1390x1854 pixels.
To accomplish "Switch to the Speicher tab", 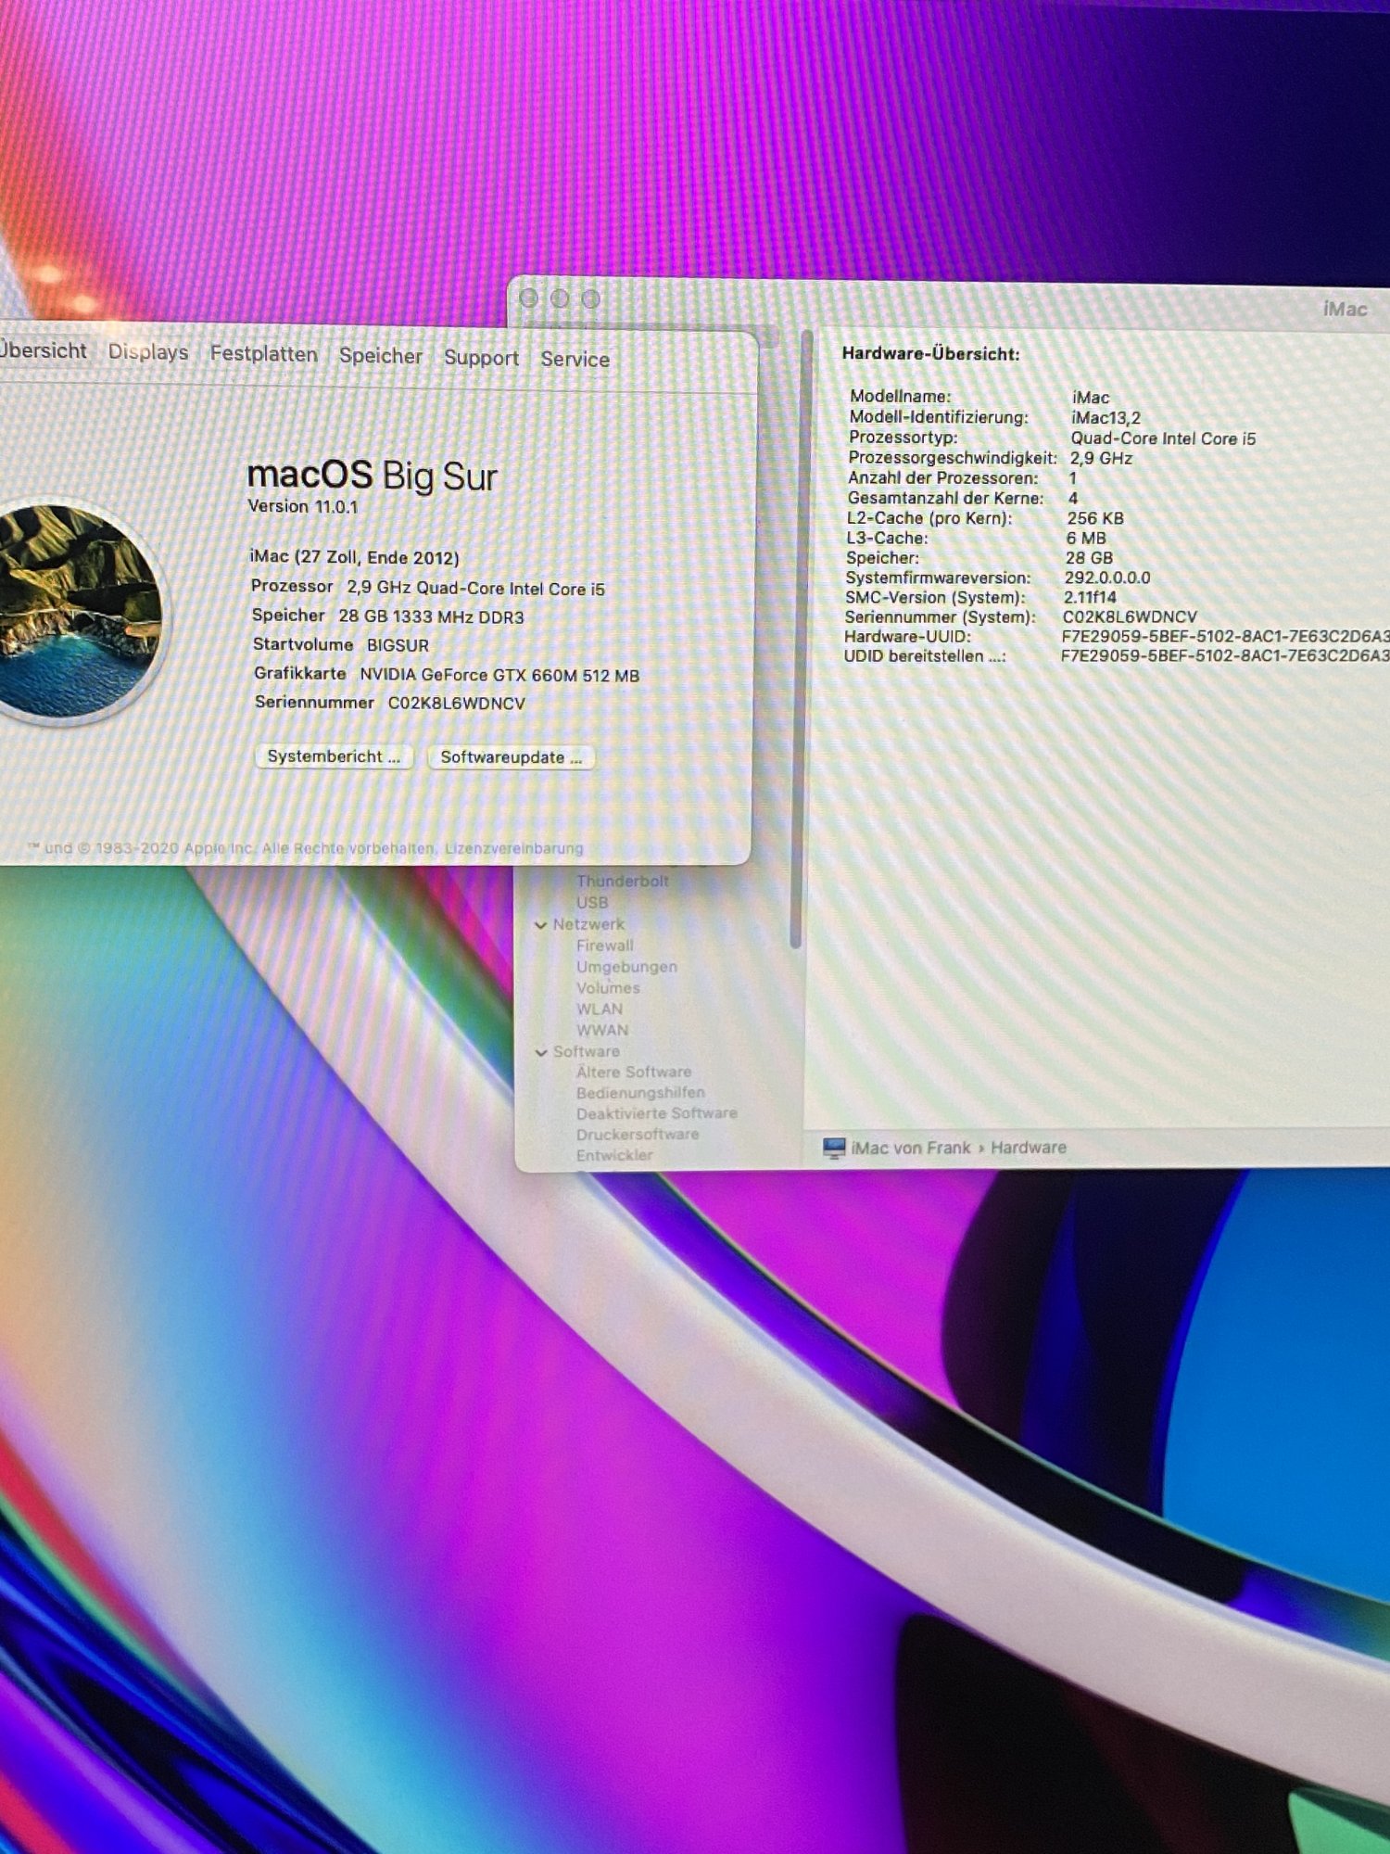I will (x=380, y=356).
